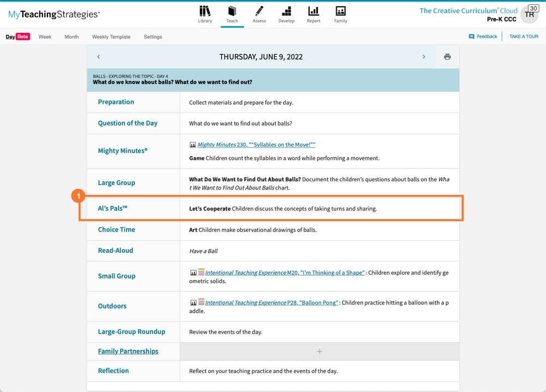Screen dimensions: 546x392
Task: Click the print icon
Action: [447, 57]
